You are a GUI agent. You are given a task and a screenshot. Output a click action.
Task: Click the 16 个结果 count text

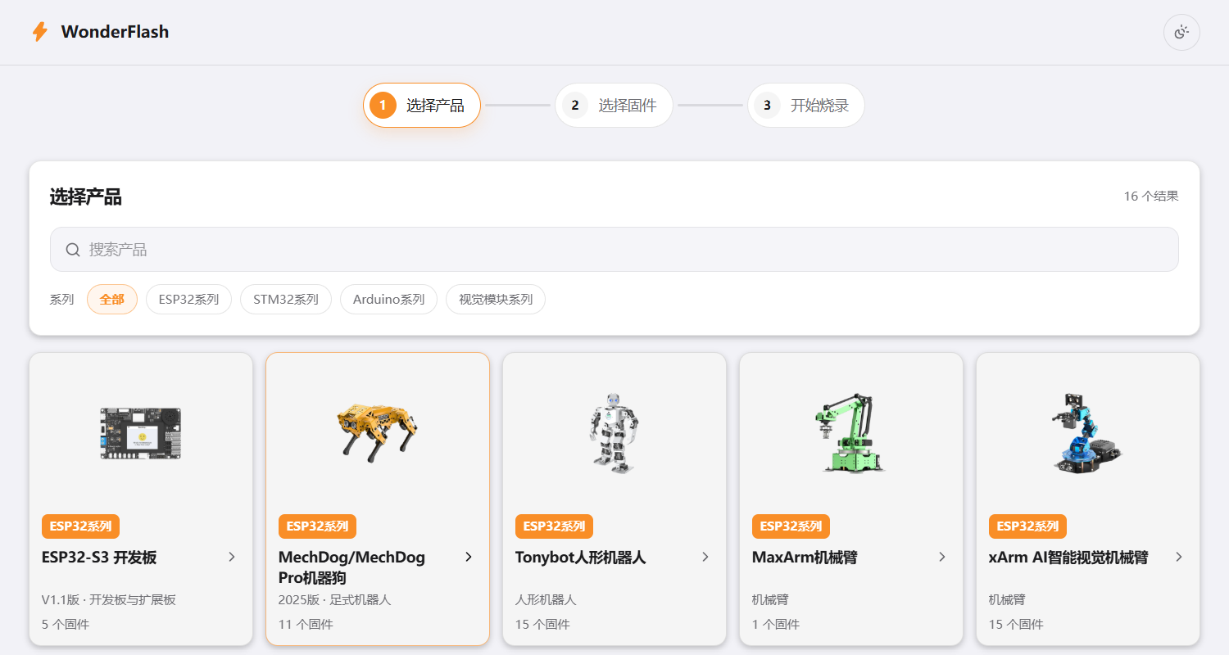point(1151,196)
